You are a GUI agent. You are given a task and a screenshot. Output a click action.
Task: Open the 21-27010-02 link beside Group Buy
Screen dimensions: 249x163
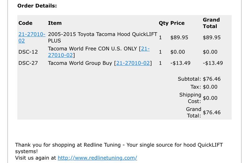[133, 63]
